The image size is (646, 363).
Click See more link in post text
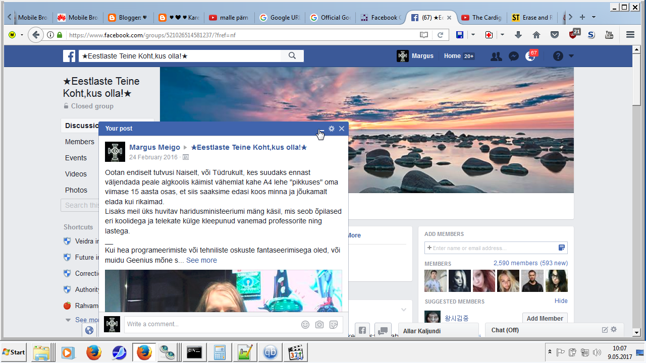(x=201, y=260)
